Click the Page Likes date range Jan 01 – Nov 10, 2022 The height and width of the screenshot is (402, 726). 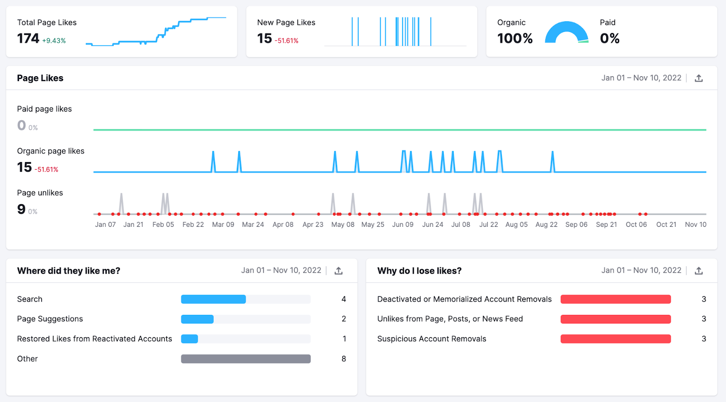point(641,78)
